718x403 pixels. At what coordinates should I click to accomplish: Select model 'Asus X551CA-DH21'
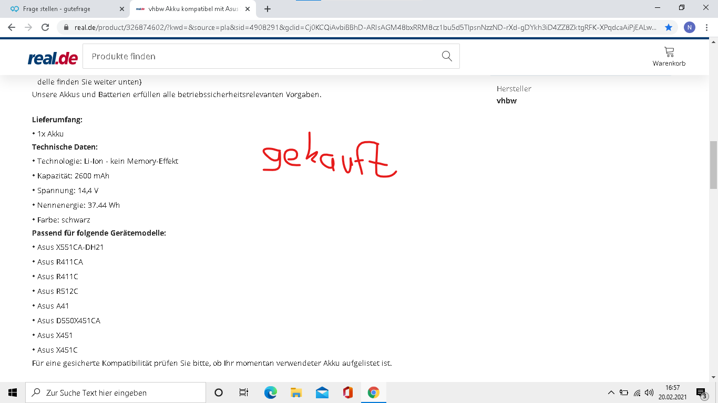pyautogui.click(x=70, y=247)
